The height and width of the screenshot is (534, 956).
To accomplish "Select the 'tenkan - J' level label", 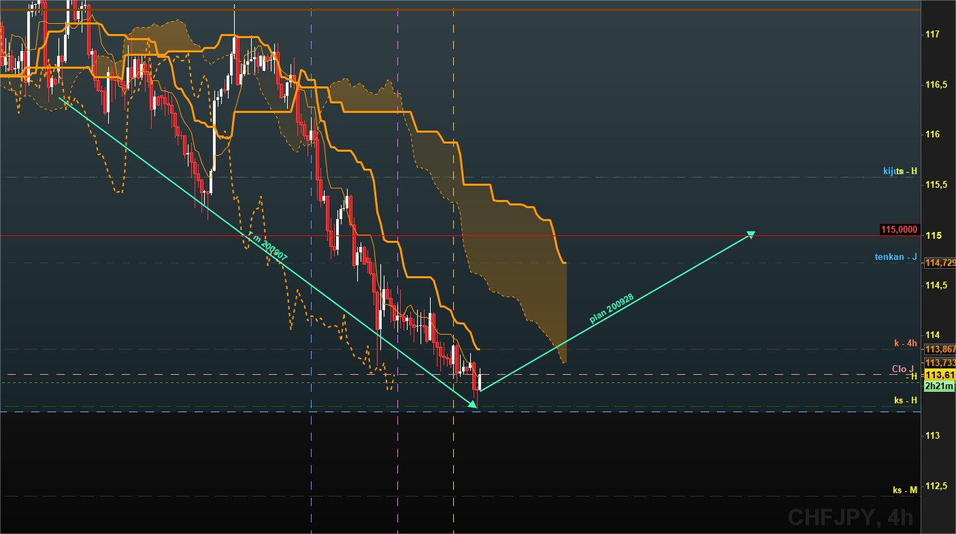I will pyautogui.click(x=896, y=257).
